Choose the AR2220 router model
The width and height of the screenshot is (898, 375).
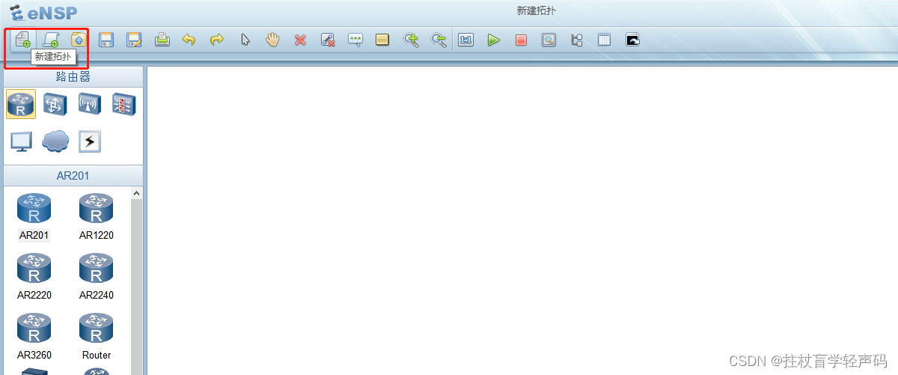click(34, 277)
